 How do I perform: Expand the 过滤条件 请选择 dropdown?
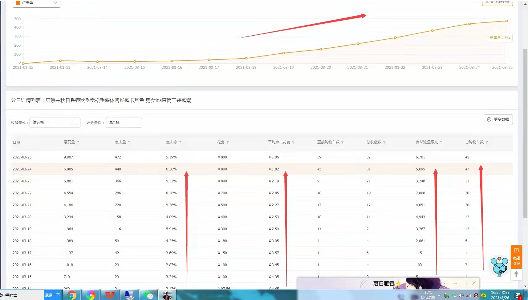click(x=55, y=123)
